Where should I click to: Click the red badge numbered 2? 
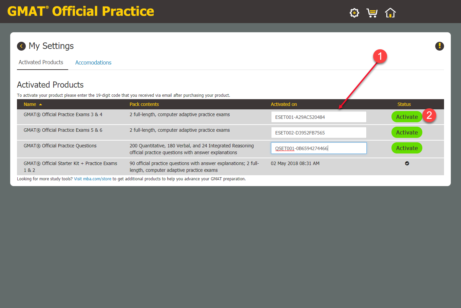(x=430, y=116)
